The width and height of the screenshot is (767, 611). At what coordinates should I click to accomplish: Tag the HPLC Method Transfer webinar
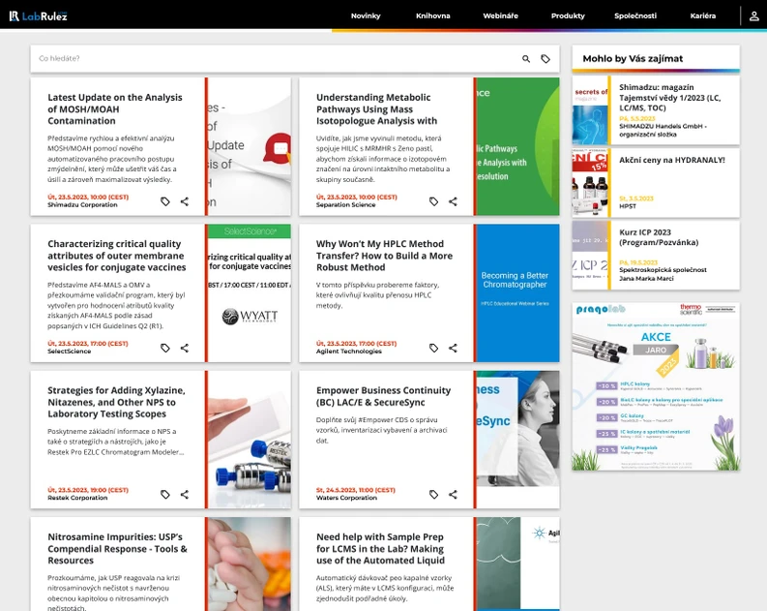pyautogui.click(x=434, y=348)
